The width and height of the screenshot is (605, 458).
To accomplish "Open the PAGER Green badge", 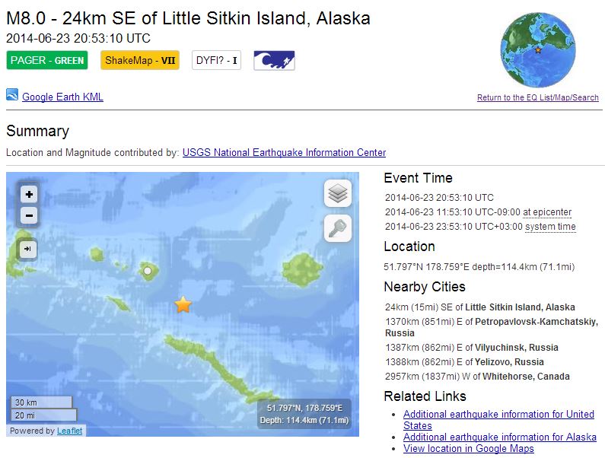I will pos(47,60).
